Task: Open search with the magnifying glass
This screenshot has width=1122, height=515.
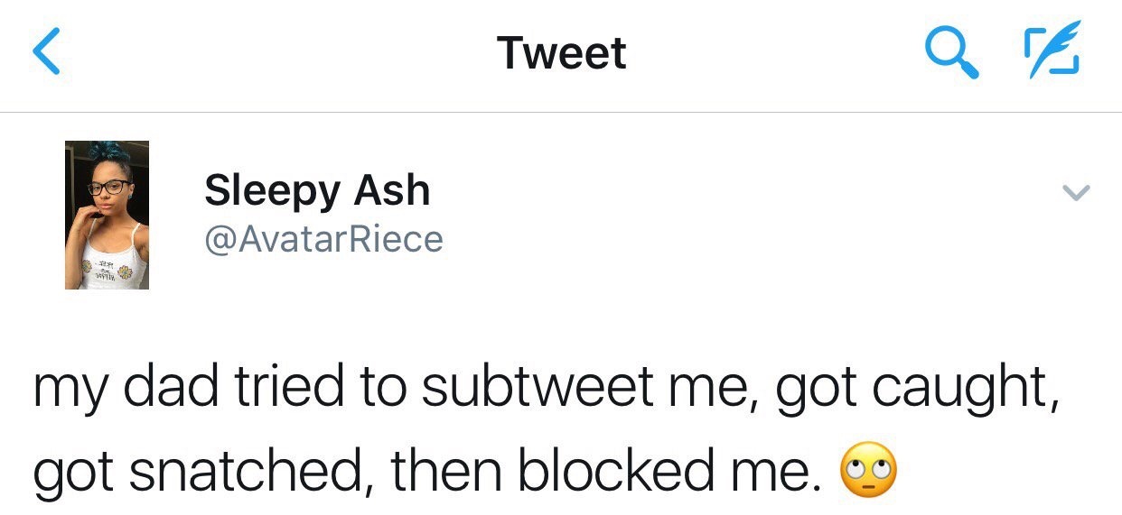Action: 951,52
